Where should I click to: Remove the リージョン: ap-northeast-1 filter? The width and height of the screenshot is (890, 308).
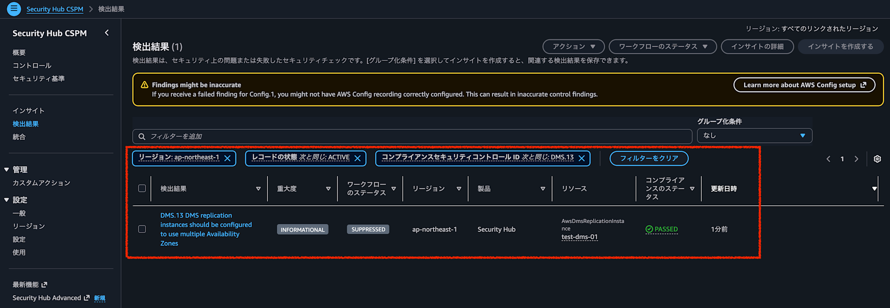tap(227, 158)
